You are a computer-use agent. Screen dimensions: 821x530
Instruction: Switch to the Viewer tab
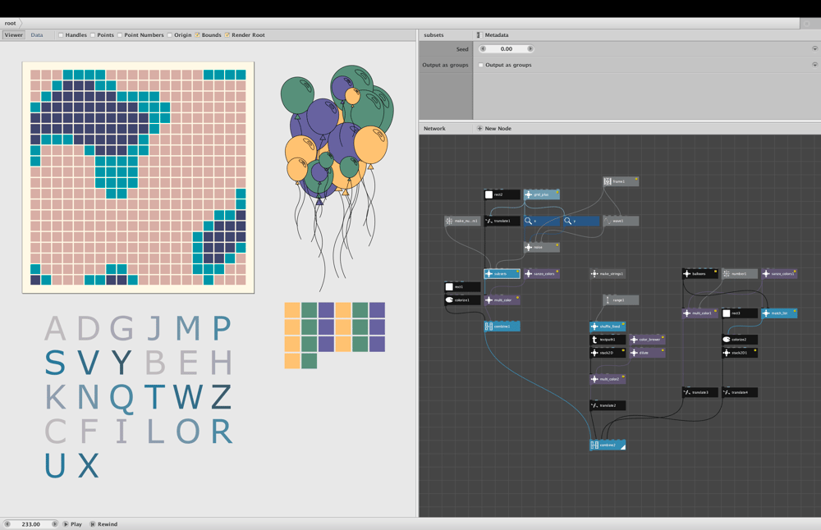click(14, 35)
